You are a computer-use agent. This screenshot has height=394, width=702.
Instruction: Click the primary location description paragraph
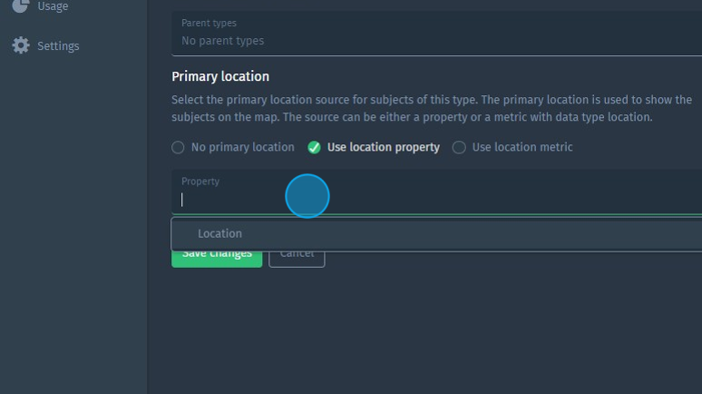431,108
